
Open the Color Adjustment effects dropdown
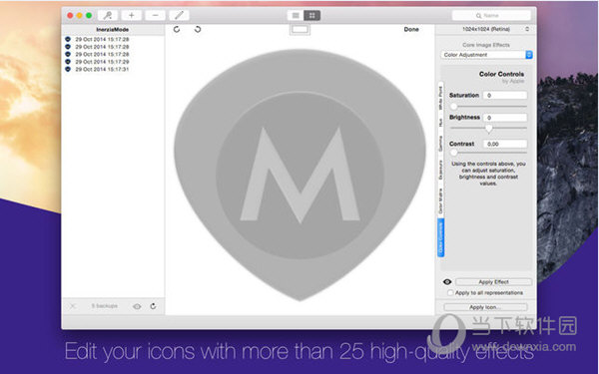[x=486, y=55]
